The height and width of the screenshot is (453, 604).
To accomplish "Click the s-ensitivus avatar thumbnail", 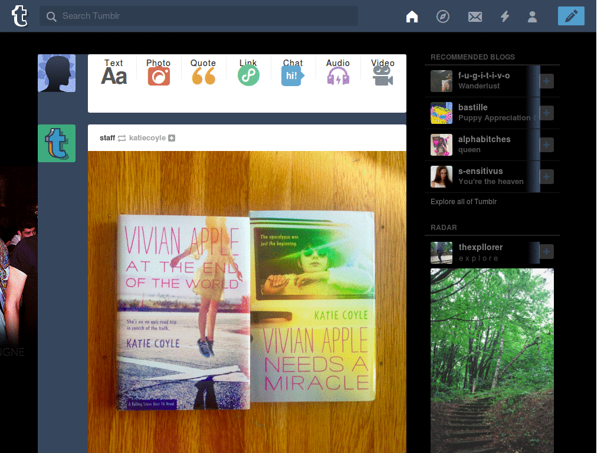I will point(441,177).
